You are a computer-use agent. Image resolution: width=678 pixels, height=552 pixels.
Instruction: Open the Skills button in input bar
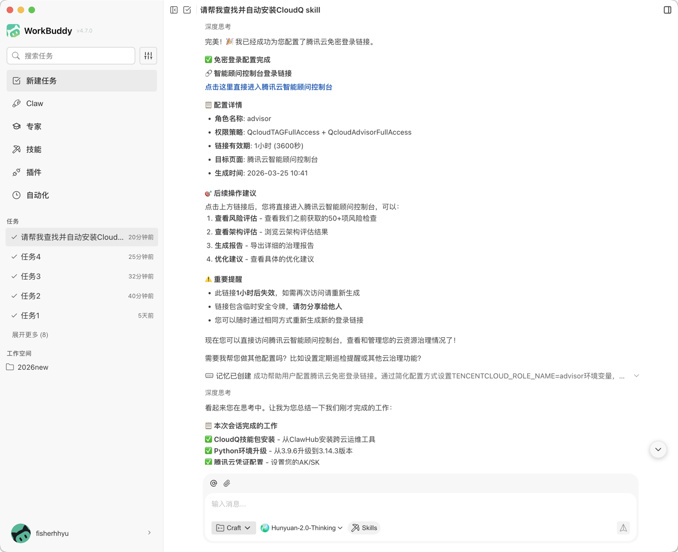(x=364, y=528)
